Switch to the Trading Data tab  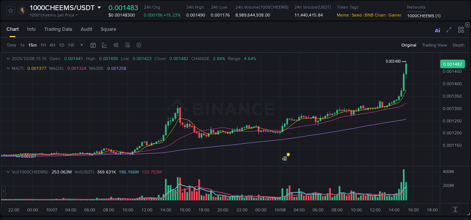pos(58,29)
